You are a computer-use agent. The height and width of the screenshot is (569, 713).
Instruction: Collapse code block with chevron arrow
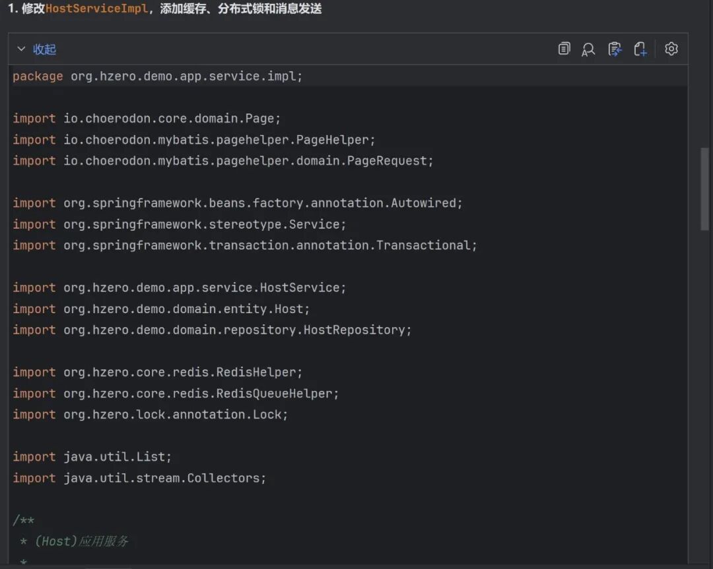pyautogui.click(x=21, y=49)
